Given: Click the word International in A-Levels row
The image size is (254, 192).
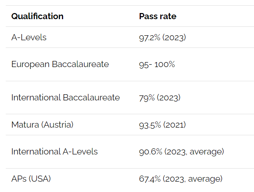Looking at the screenshot, I should coord(36,152).
